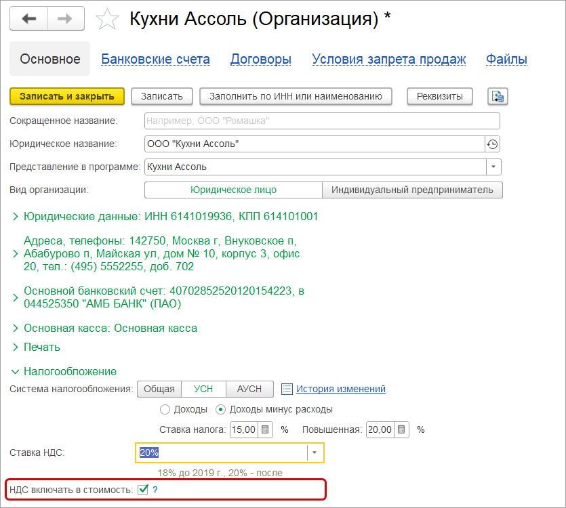566x508 pixels.
Task: Open the document icon button next to Реквизиты
Action: (x=498, y=96)
